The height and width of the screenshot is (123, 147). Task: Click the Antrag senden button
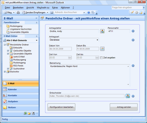click(124, 107)
